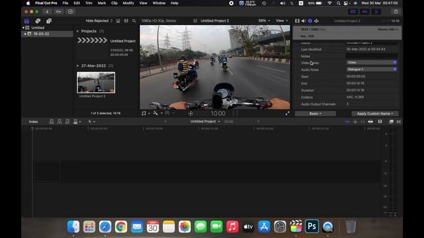Open the Hide Rejected filter dropdown
The image size is (424, 238).
(x=99, y=20)
